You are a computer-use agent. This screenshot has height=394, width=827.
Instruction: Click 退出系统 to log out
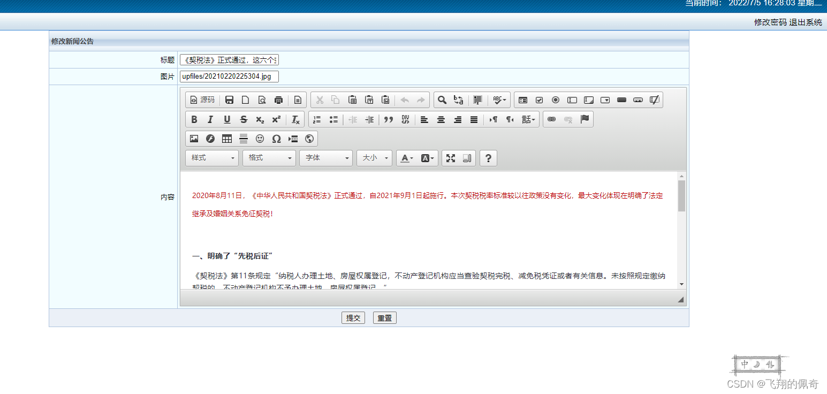coord(806,22)
